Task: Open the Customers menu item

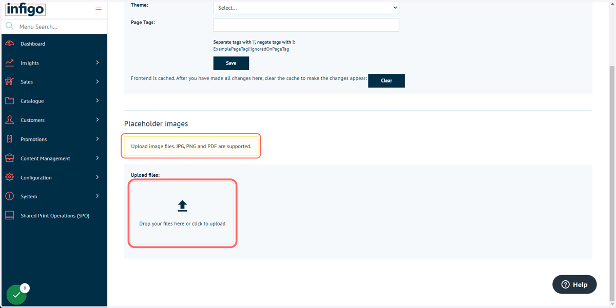Action: (54, 120)
